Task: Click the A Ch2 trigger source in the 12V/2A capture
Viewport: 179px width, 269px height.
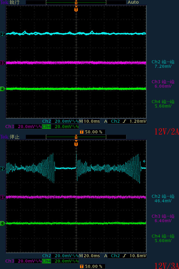Action: 112,121
